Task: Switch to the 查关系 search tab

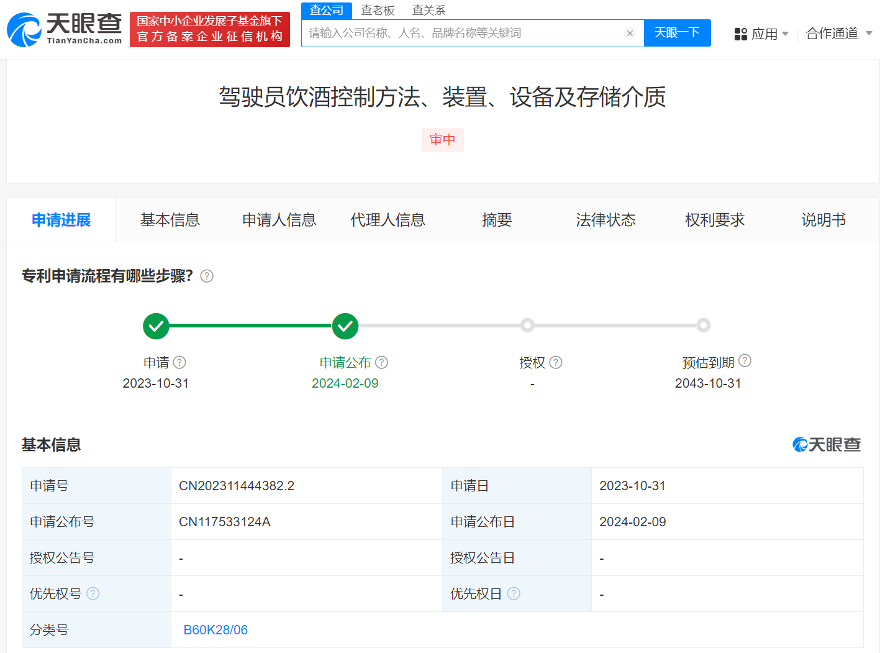Action: pyautogui.click(x=429, y=11)
